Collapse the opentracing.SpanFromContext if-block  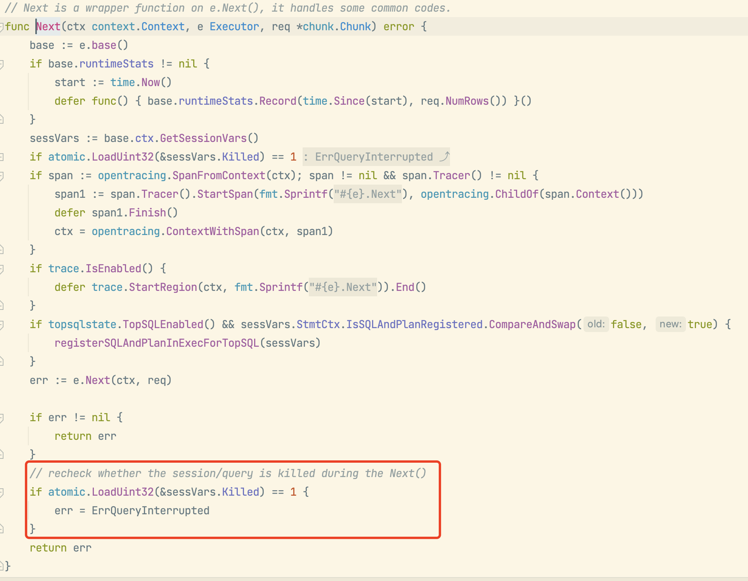pyautogui.click(x=2, y=176)
